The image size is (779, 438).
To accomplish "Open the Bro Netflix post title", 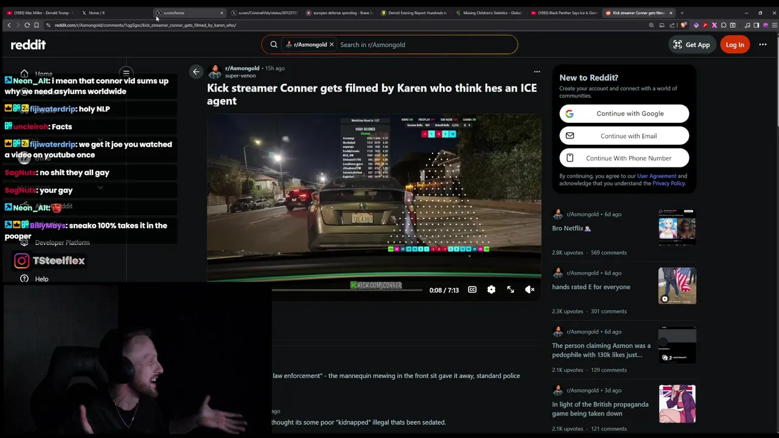I will (x=571, y=228).
